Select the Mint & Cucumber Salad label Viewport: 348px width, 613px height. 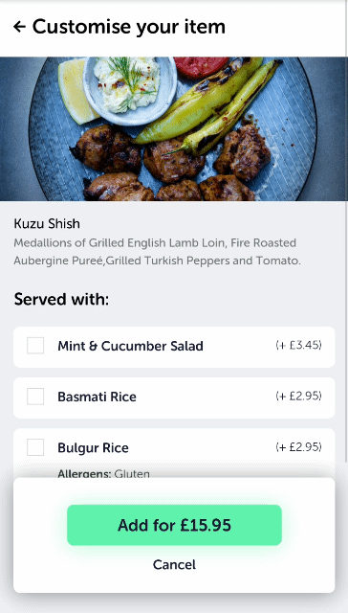pos(130,346)
